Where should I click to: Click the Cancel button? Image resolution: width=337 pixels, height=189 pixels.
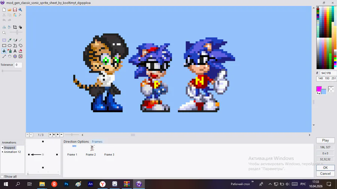pos(325,174)
